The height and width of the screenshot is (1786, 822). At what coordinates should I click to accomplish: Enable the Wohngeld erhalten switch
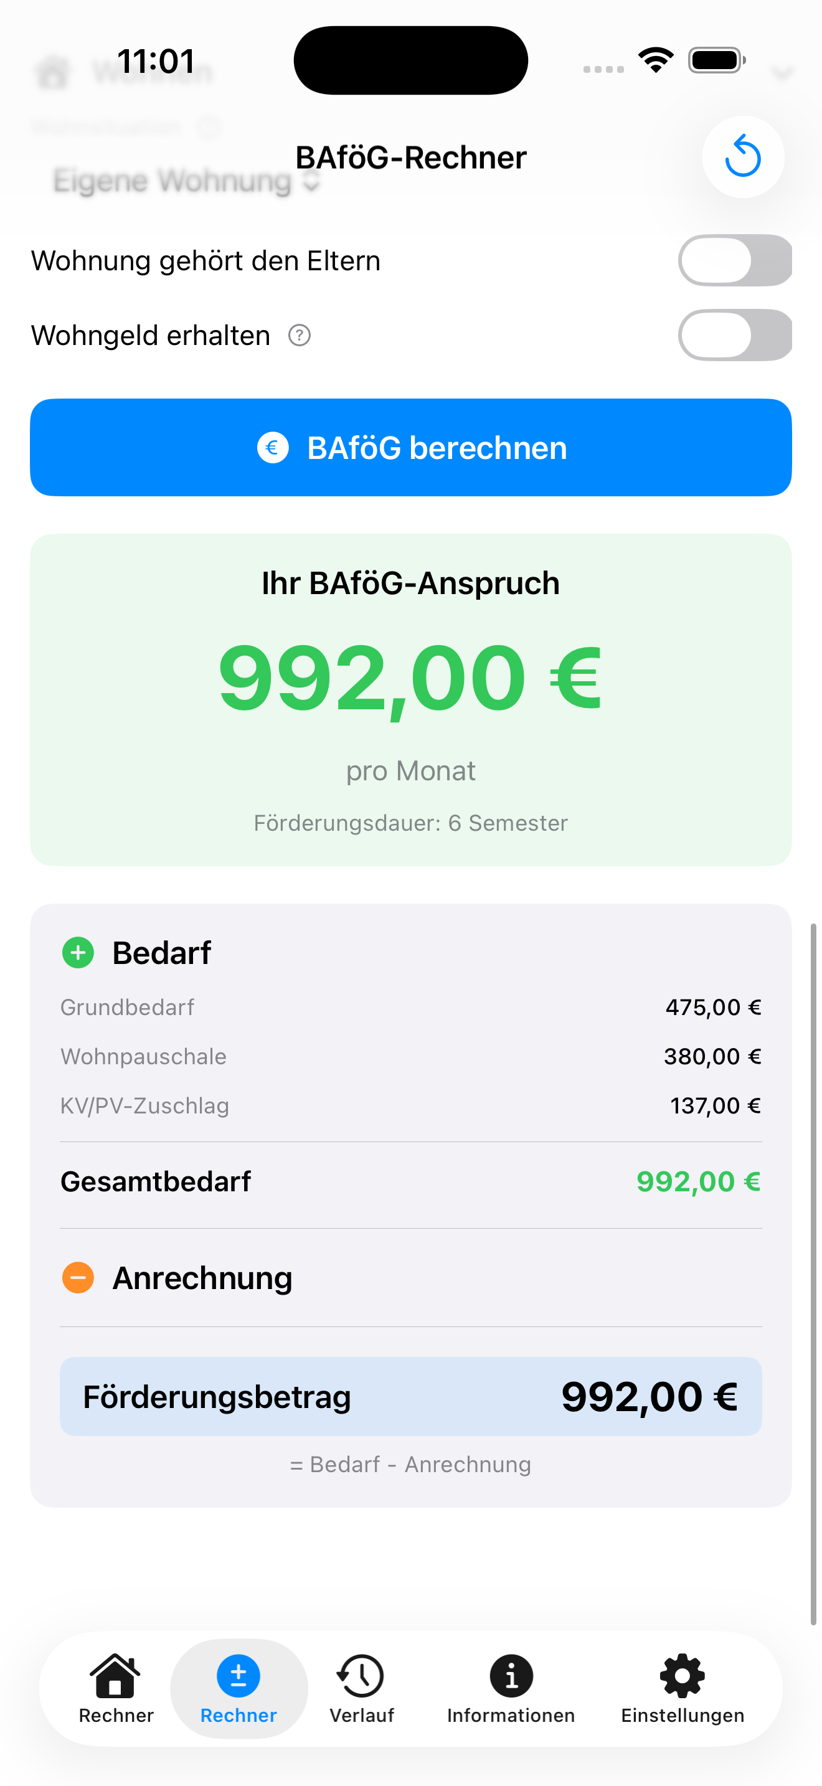734,336
